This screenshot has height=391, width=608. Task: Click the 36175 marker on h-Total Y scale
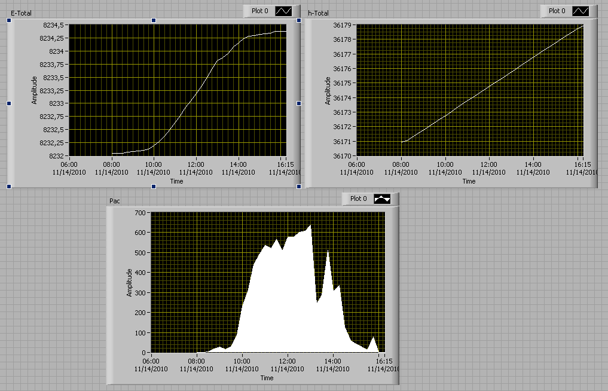click(x=342, y=83)
